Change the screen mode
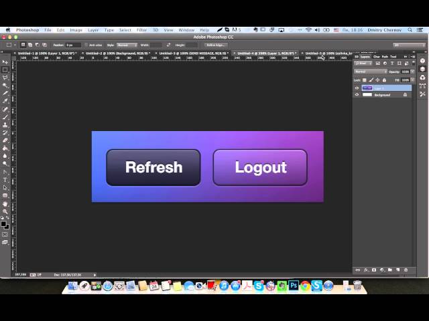This screenshot has height=321, width=429. (x=5, y=242)
